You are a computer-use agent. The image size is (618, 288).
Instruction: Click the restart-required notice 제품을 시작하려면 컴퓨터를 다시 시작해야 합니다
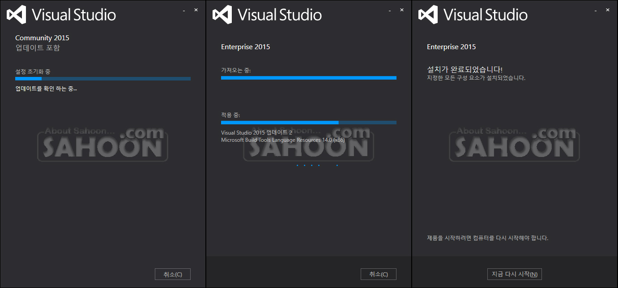pos(487,238)
